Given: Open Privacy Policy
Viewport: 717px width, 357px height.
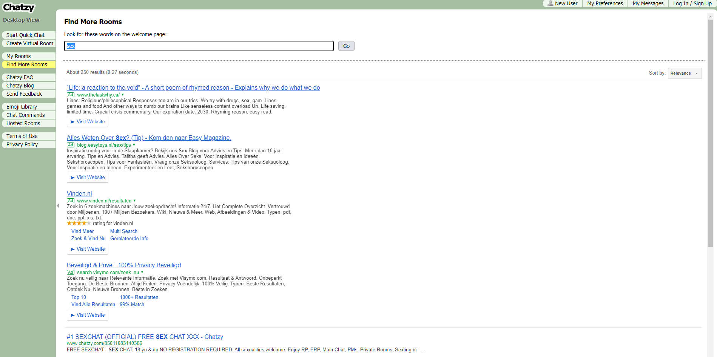Looking at the screenshot, I should point(29,144).
